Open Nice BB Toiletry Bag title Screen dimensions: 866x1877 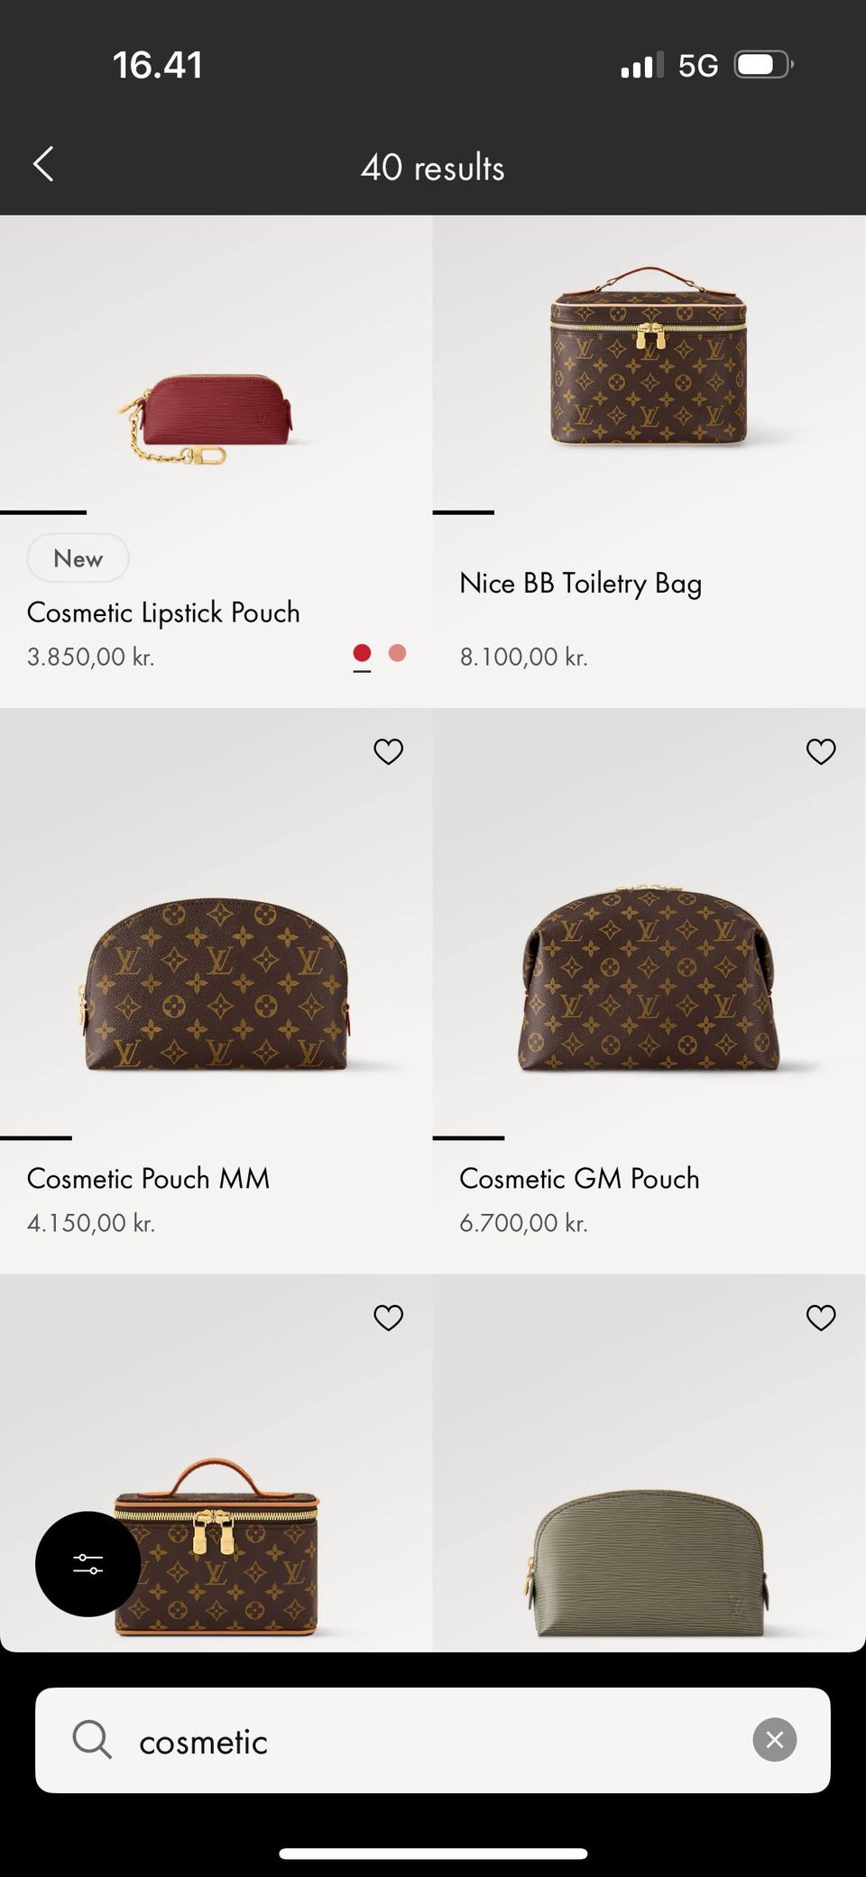[580, 584]
